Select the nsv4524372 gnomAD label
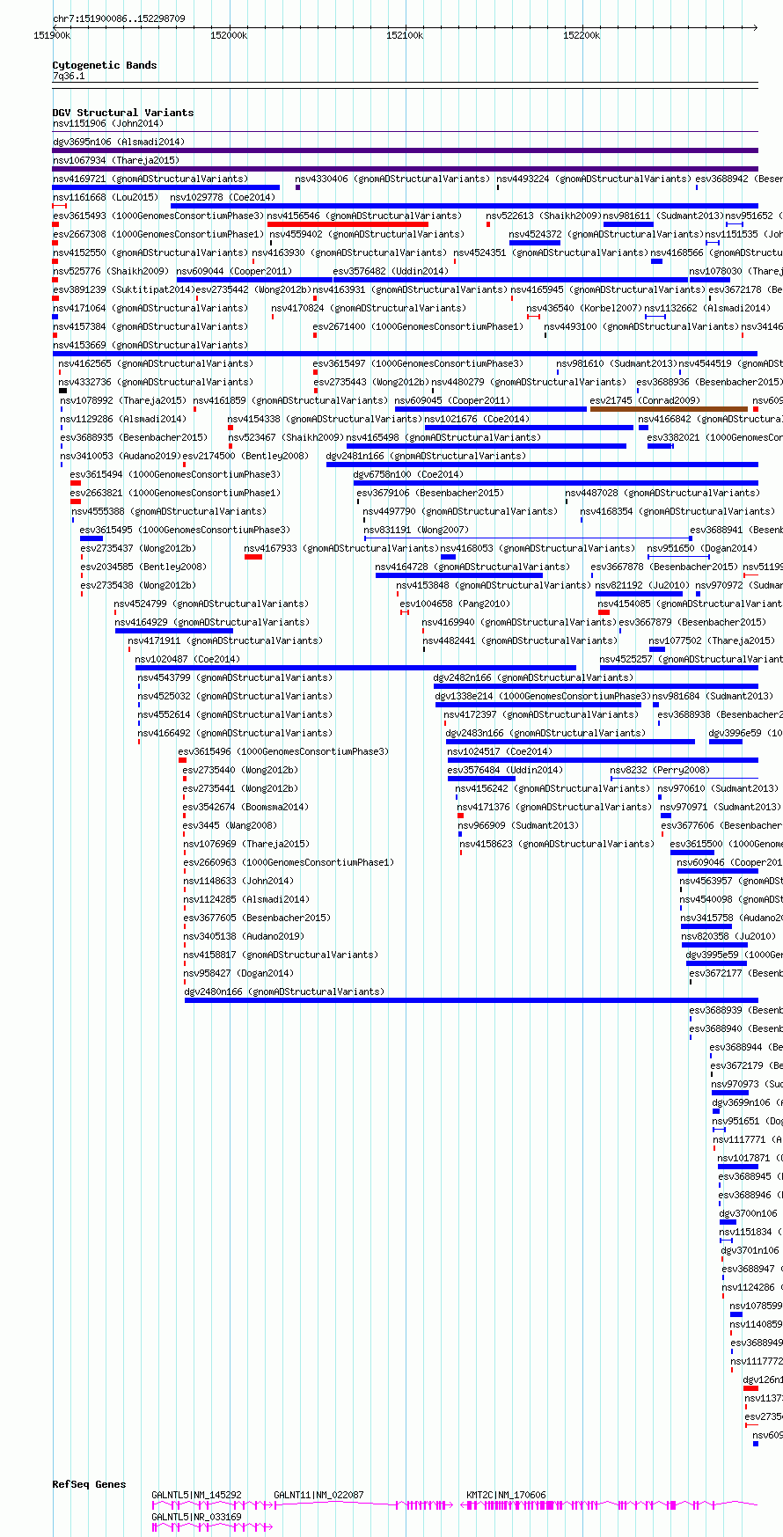The image size is (783, 1537). point(606,234)
